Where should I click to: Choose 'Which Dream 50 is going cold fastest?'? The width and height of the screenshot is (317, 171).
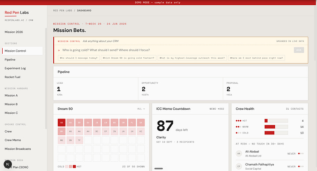pyautogui.click(x=129, y=58)
